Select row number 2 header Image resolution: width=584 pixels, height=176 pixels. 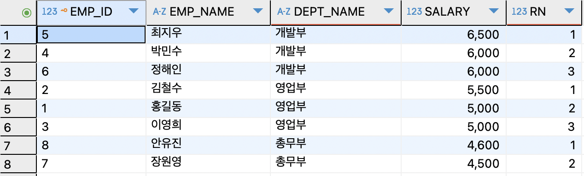18,53
